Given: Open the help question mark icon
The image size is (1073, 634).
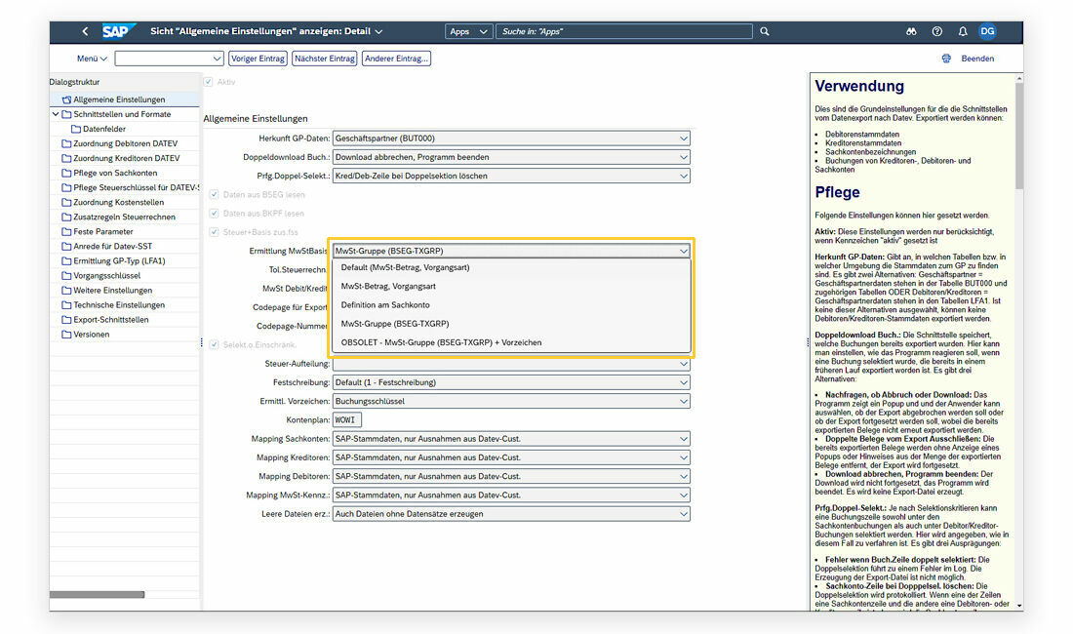Looking at the screenshot, I should click(936, 32).
